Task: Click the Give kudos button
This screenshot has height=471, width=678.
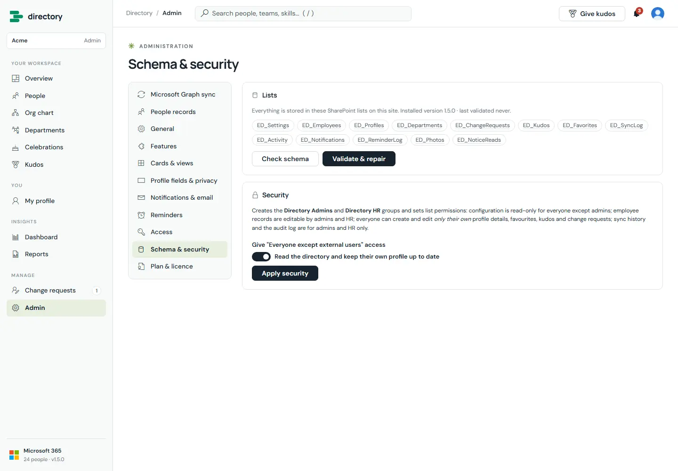Action: coord(592,14)
